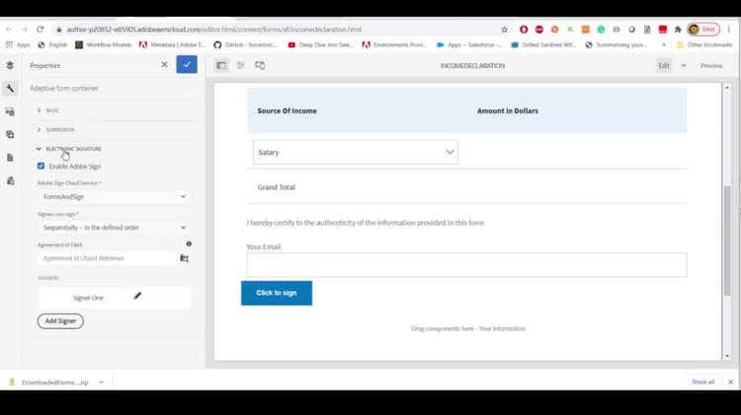Click Drag components here - Your Information placeholder
This screenshot has width=741, height=415.
click(468, 328)
